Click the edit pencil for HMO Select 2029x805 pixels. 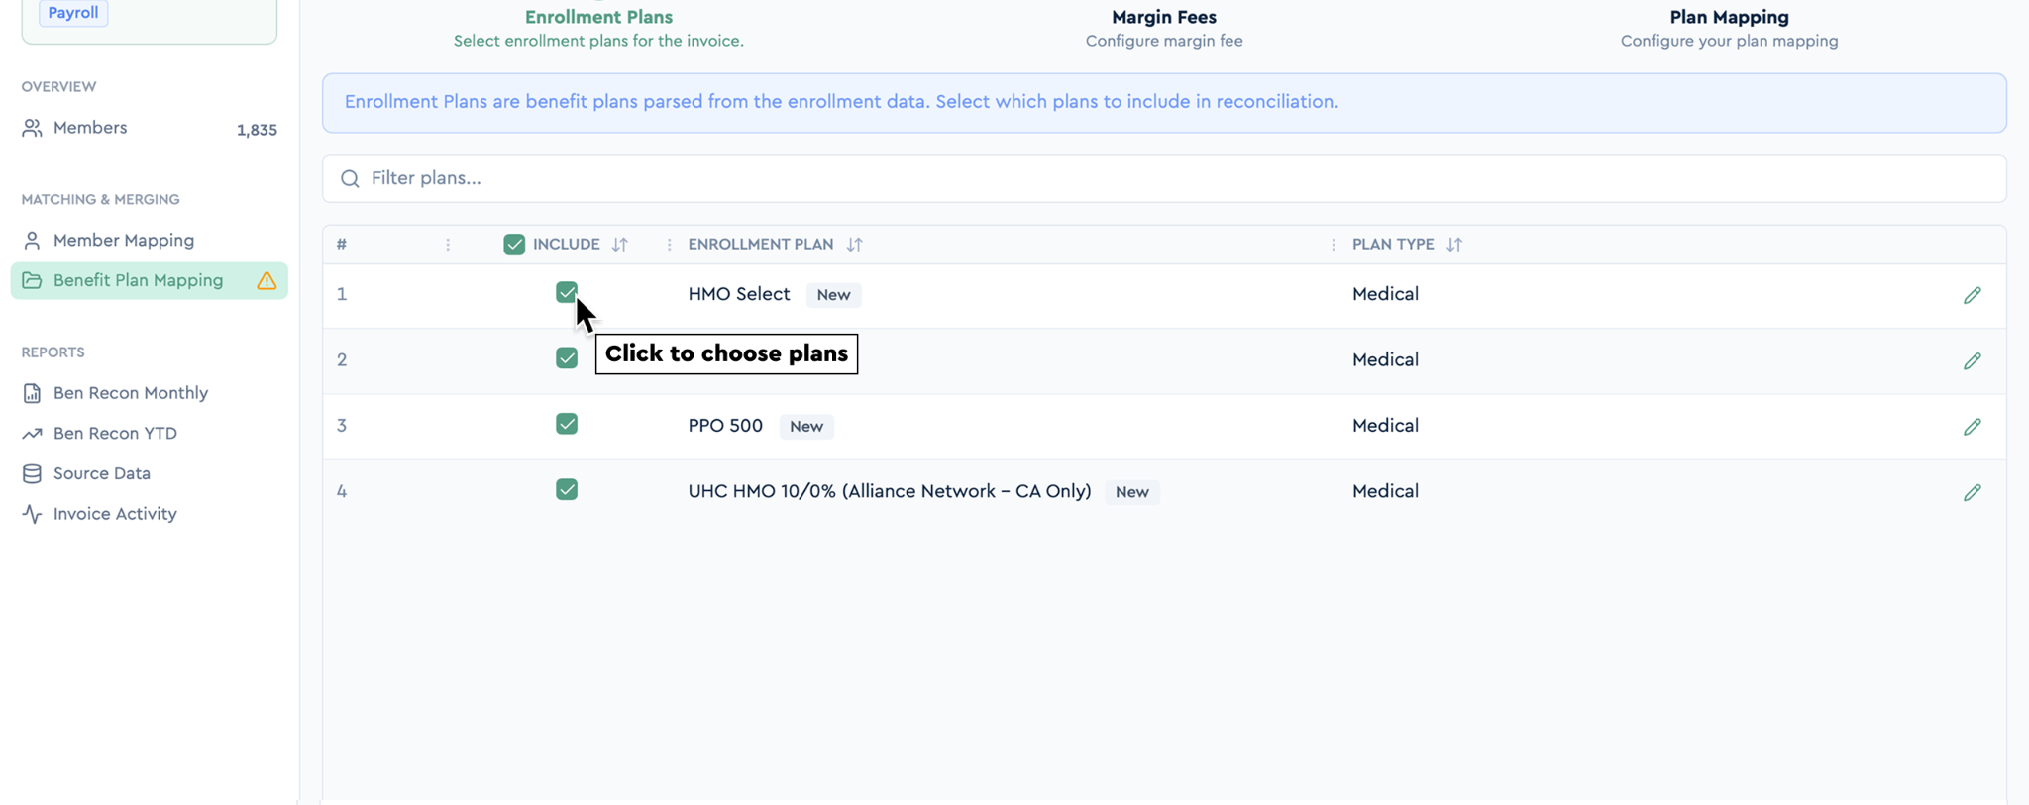tap(1972, 295)
